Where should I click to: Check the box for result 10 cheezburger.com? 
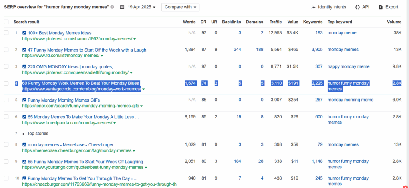point(6,178)
